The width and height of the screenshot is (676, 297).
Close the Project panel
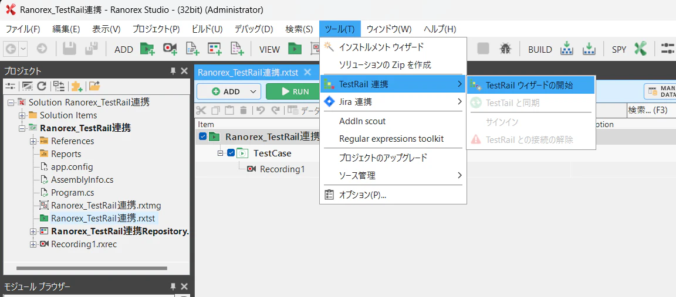click(184, 71)
